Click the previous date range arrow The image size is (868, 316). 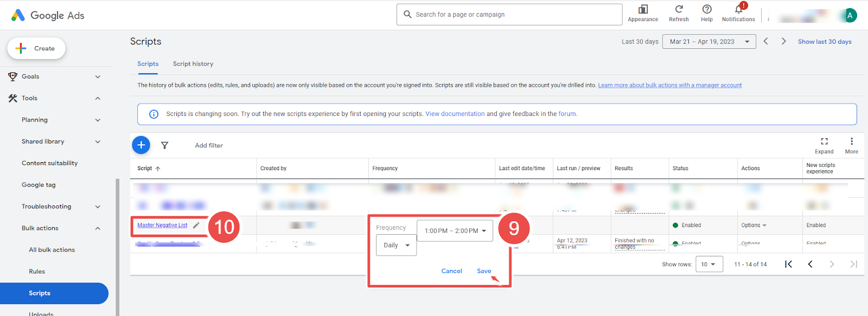point(765,41)
